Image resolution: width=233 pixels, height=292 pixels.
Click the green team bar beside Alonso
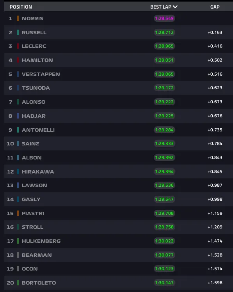(x=18, y=102)
